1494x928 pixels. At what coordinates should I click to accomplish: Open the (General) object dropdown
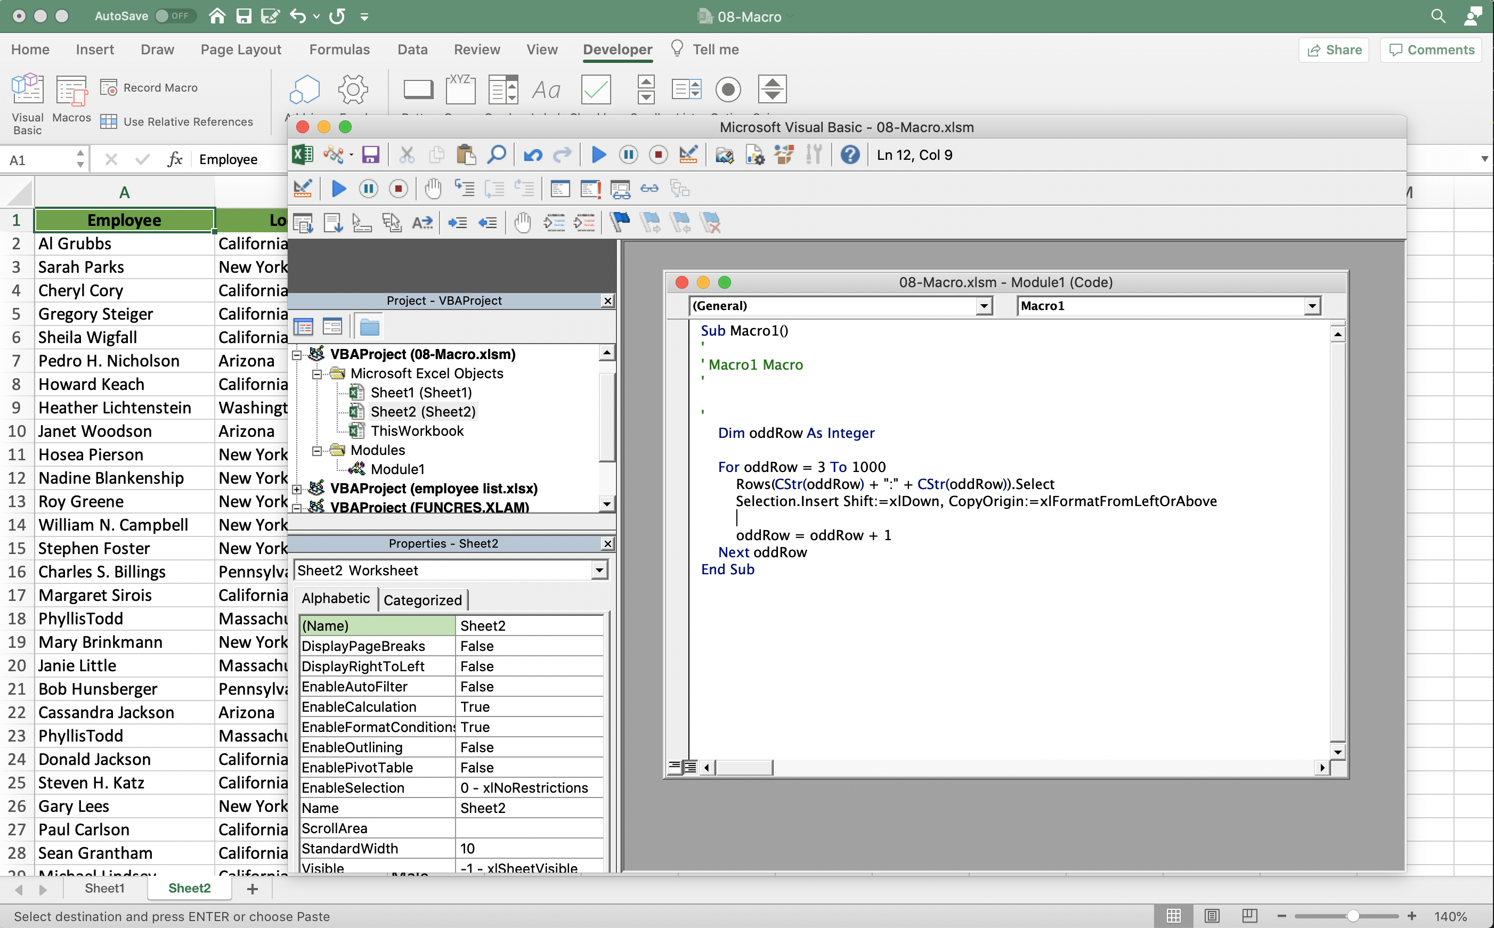pos(984,306)
